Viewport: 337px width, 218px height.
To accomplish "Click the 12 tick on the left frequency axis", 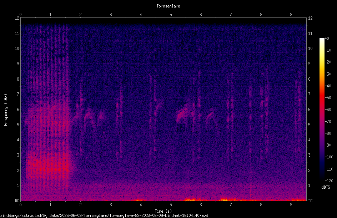I will (17, 18).
